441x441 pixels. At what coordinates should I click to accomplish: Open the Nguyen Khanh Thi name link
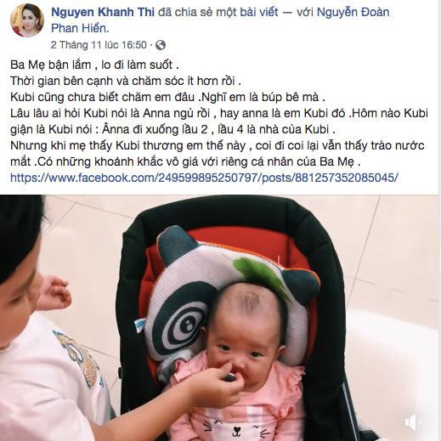tap(103, 12)
